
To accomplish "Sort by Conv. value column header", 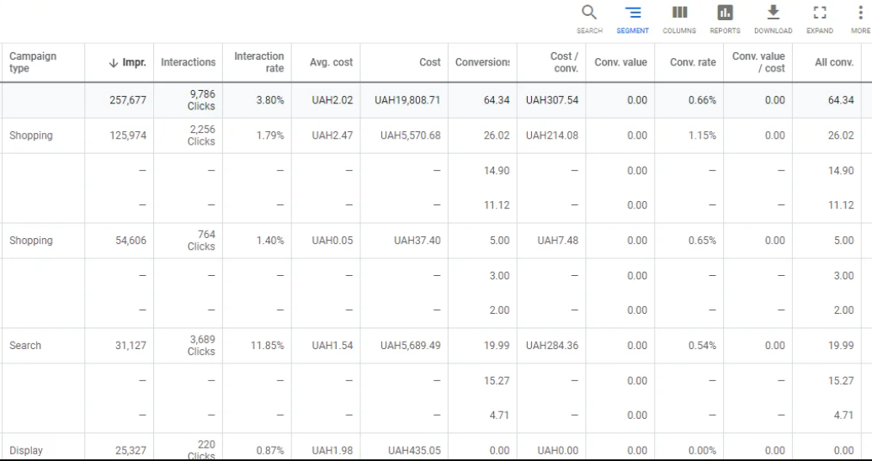I will (x=620, y=62).
